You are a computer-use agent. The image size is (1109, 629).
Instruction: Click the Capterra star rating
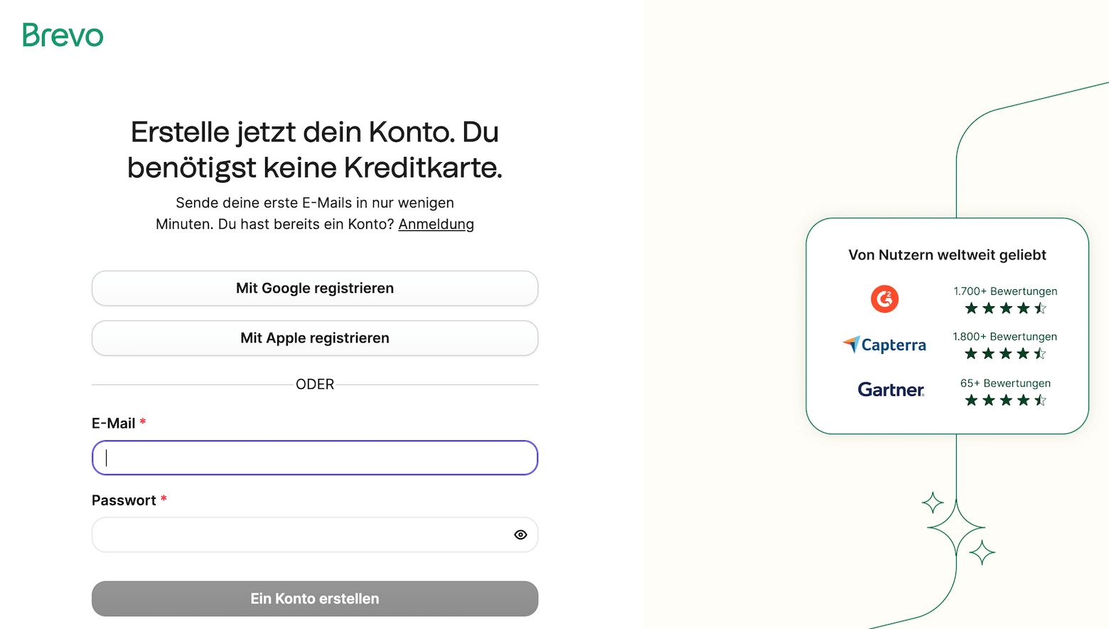(1005, 354)
